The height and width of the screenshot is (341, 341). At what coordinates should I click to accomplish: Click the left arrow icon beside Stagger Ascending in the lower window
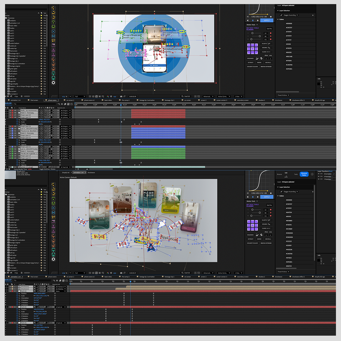pyautogui.click(x=313, y=192)
